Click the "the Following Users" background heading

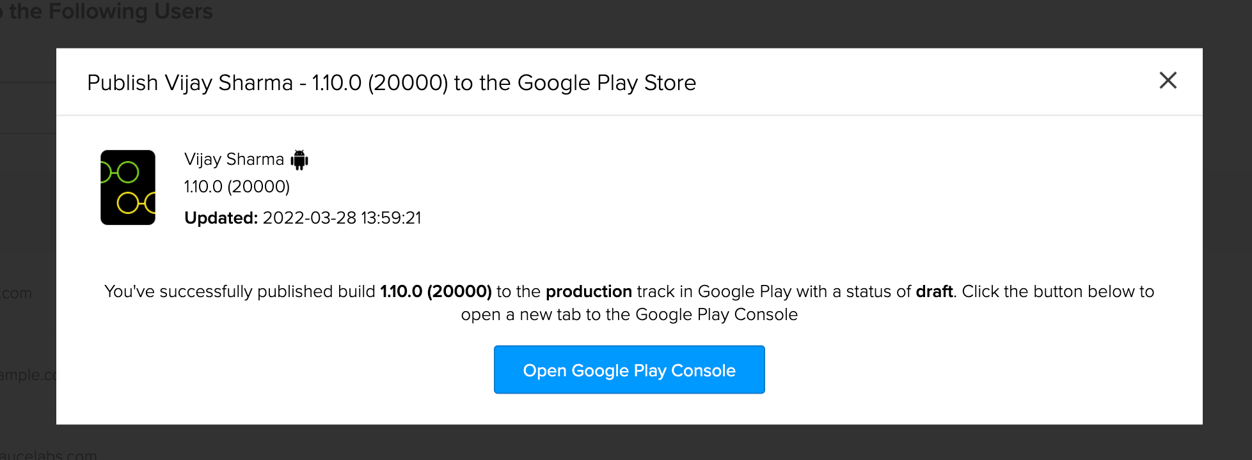[x=111, y=11]
